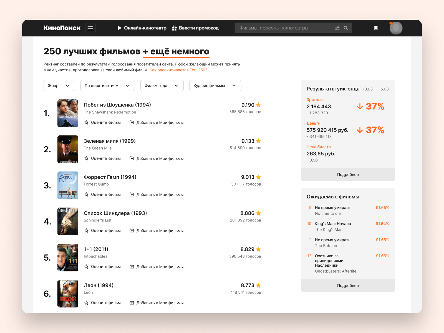Image resolution: width=444 pixels, height=333 pixels.
Task: Open bookmarks via the bookmark icon
Action: coord(376,28)
